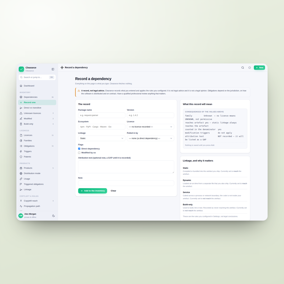
Task: Click the Service heading in linkage panel
Action: (x=186, y=192)
